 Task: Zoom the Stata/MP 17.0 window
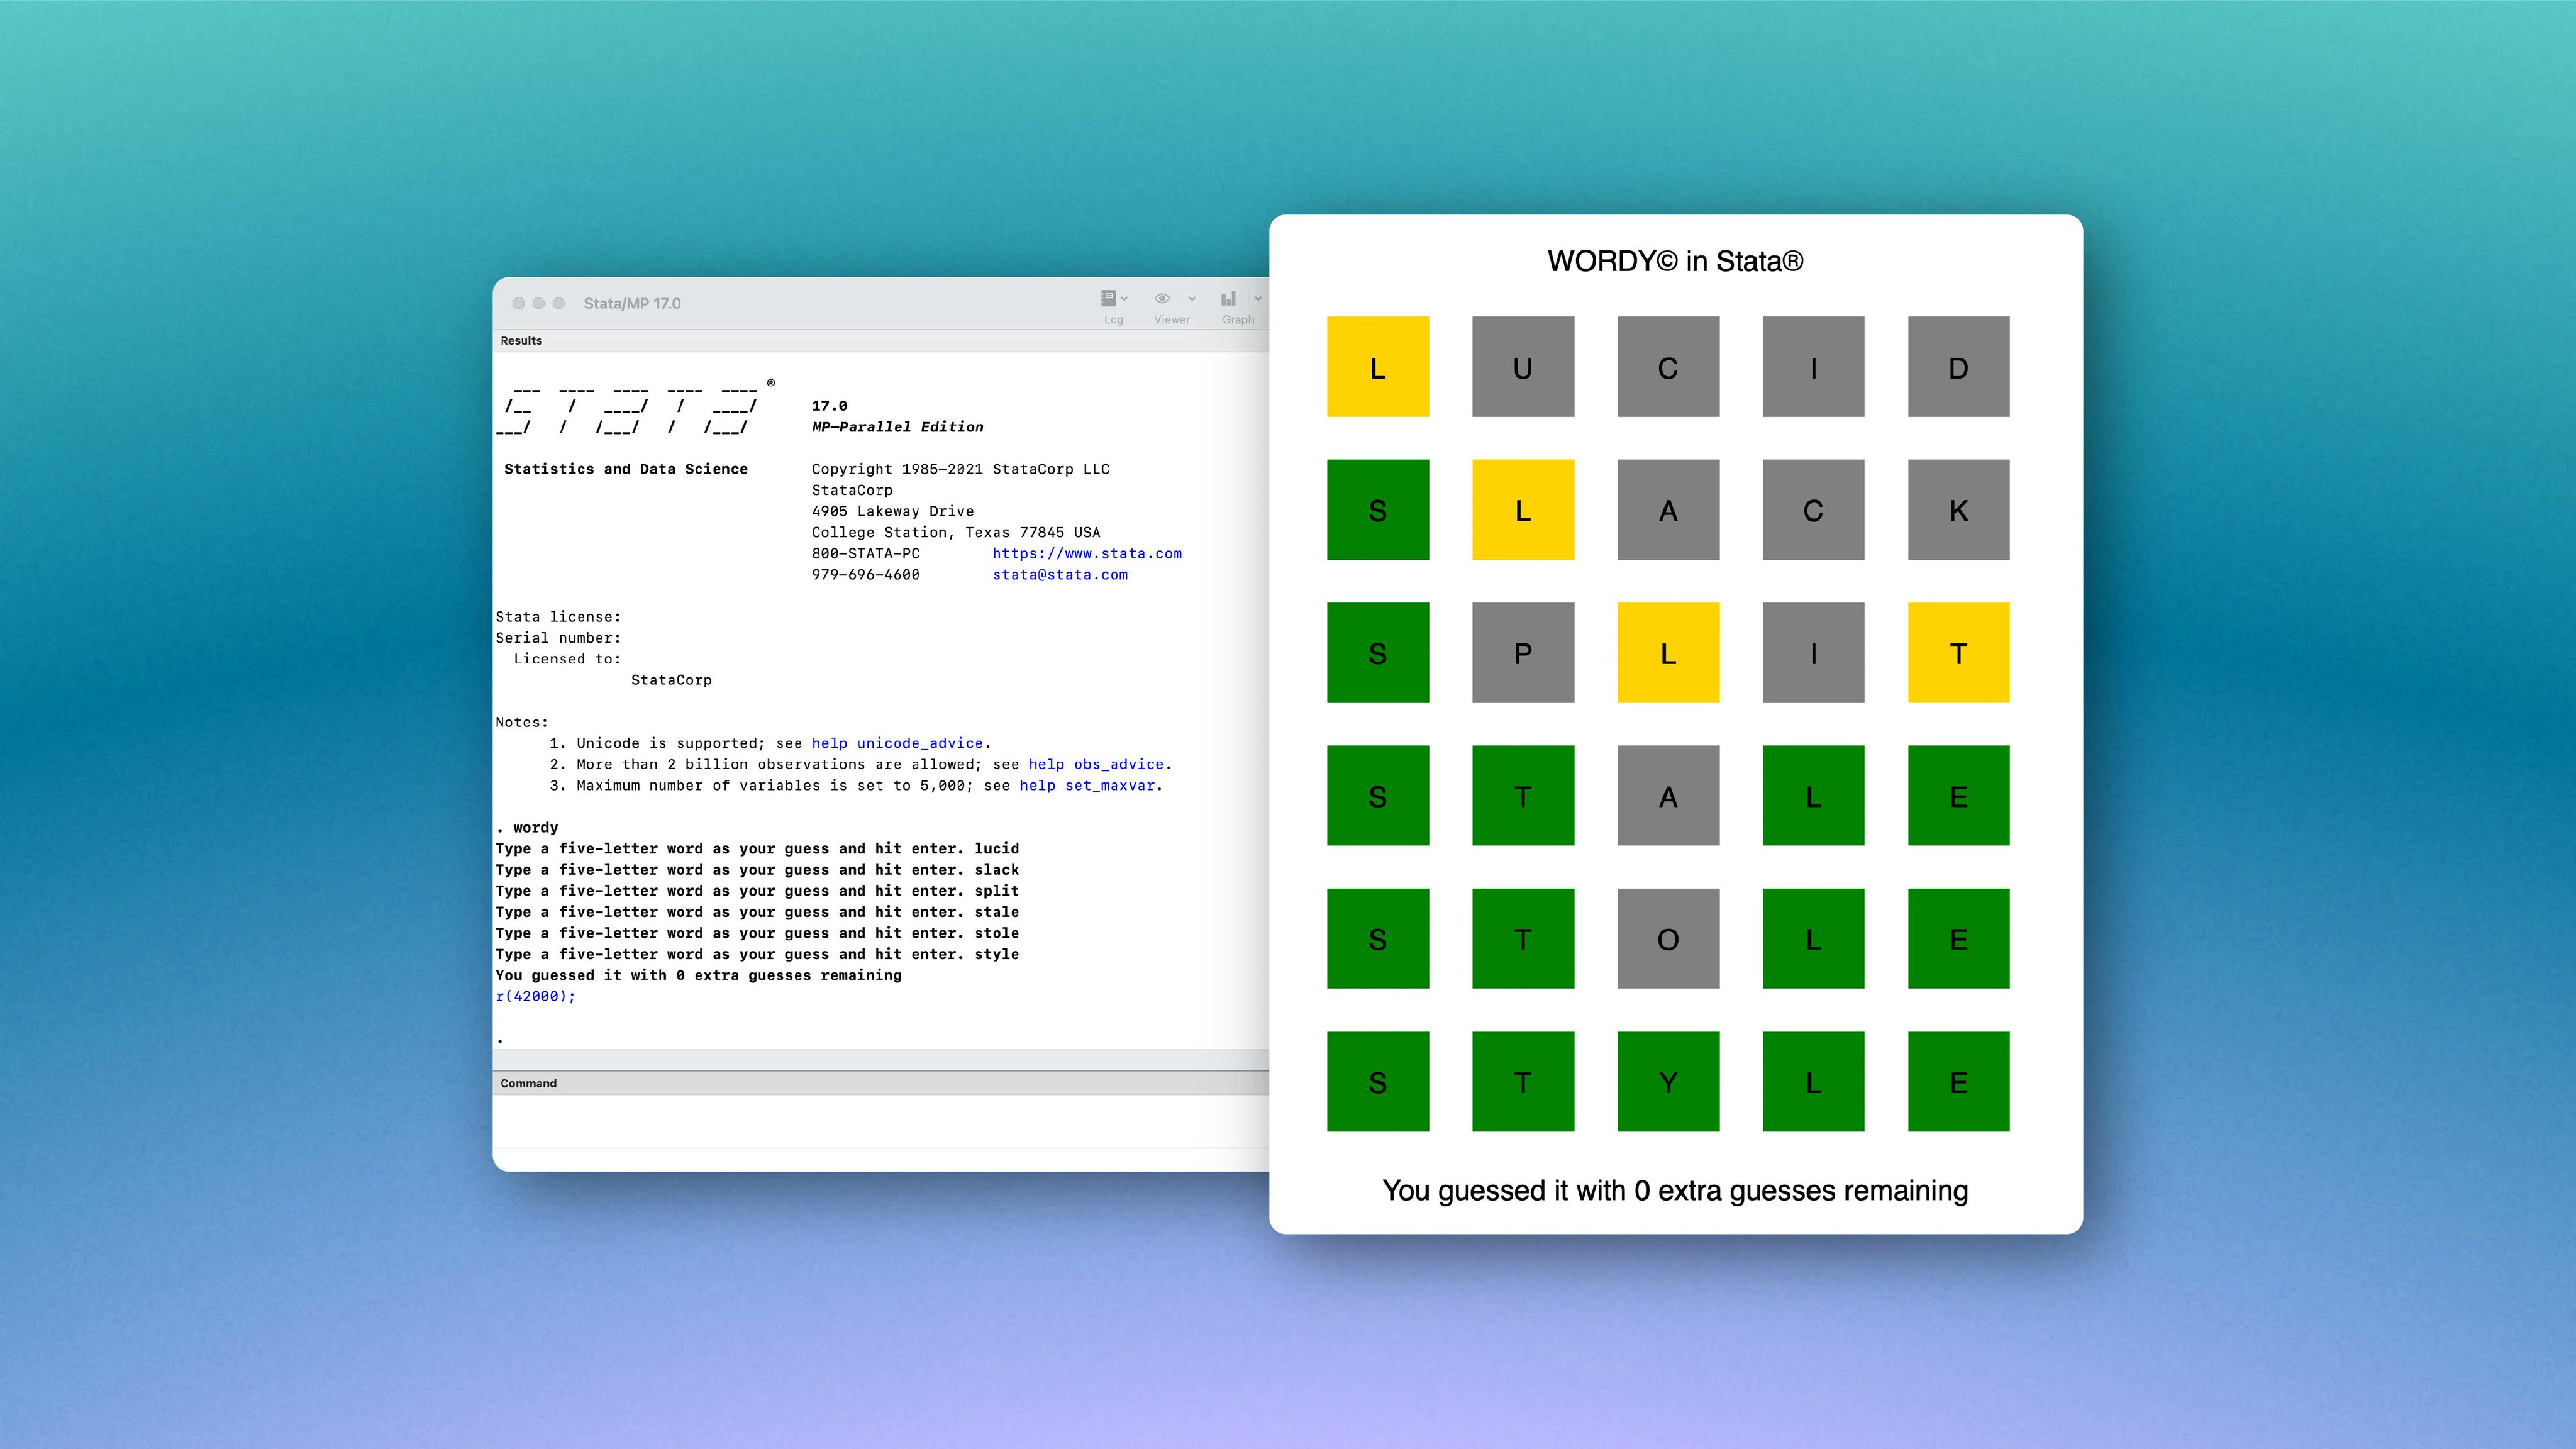coord(559,303)
